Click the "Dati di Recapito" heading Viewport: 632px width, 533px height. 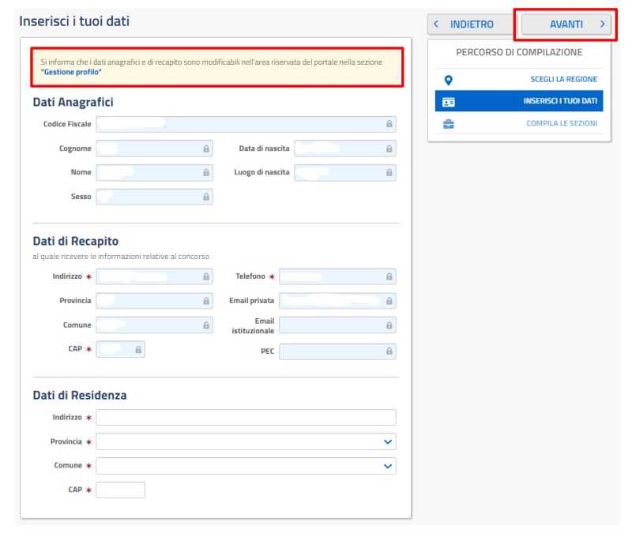76,242
